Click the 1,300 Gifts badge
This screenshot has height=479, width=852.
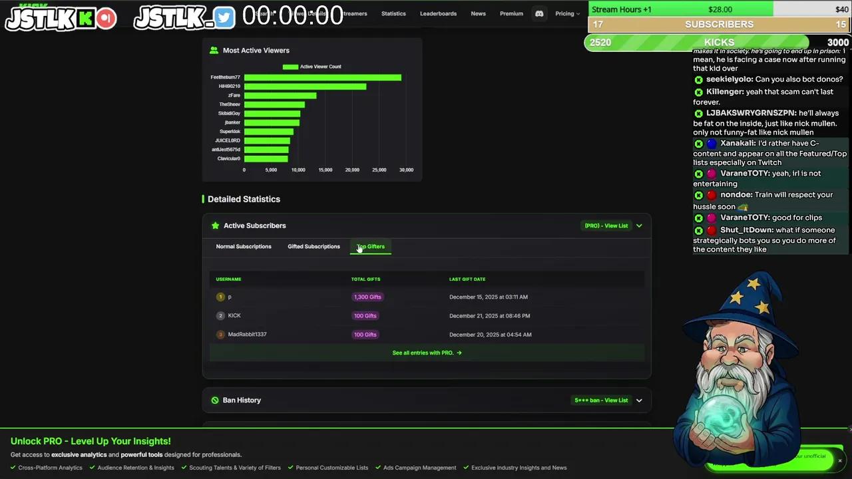pyautogui.click(x=367, y=297)
